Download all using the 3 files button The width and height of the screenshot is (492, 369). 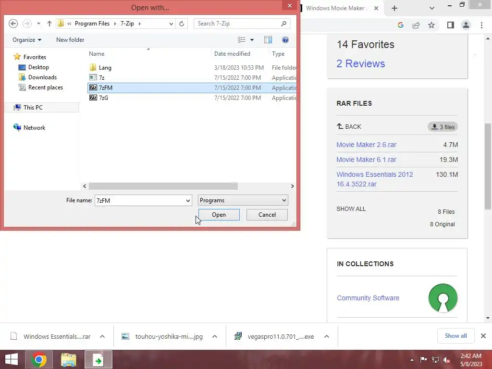tap(443, 127)
